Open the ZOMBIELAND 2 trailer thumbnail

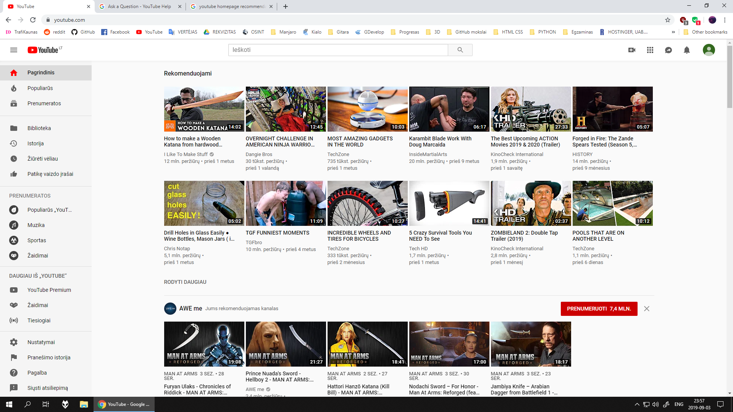[531, 203]
